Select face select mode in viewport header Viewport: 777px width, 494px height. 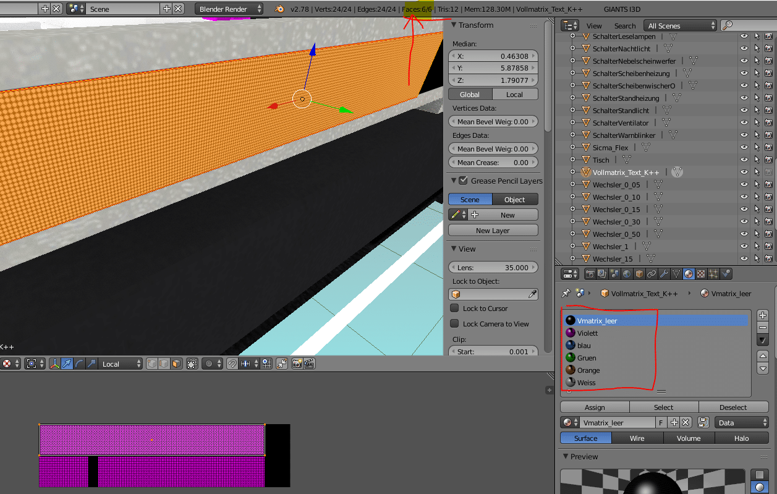[176, 364]
